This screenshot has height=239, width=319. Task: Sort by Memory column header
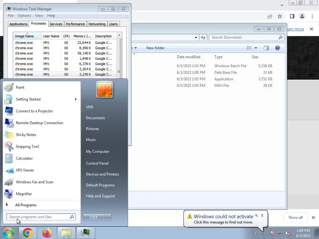tap(82, 36)
